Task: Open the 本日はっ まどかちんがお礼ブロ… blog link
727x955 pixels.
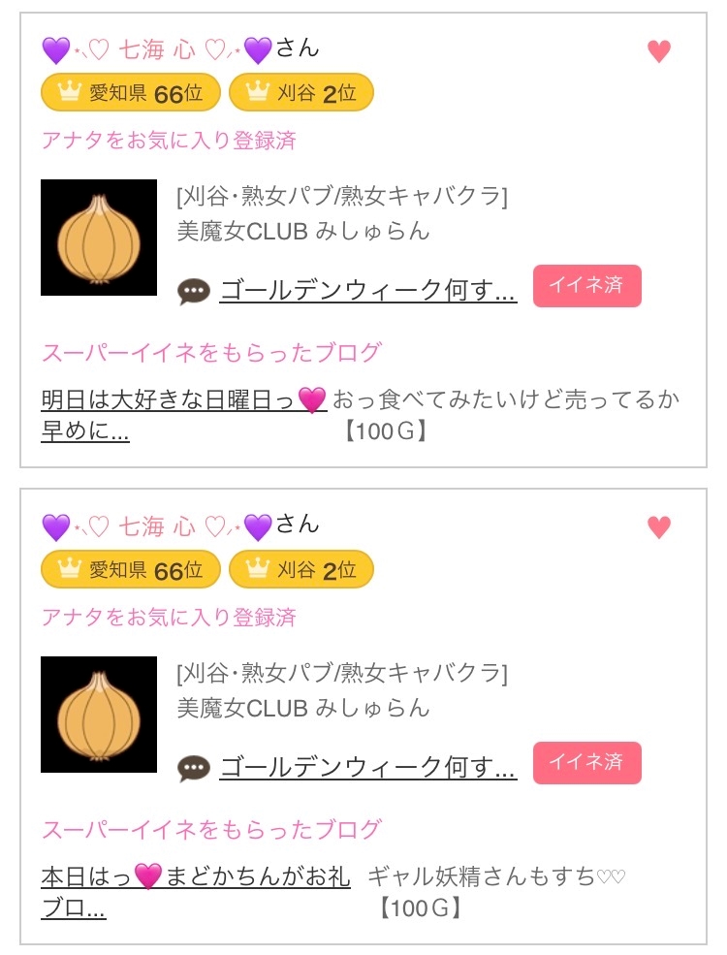Action: (196, 877)
